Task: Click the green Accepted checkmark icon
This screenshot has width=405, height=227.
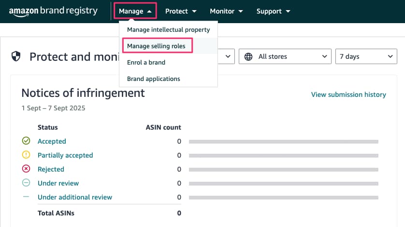Action: 26,141
